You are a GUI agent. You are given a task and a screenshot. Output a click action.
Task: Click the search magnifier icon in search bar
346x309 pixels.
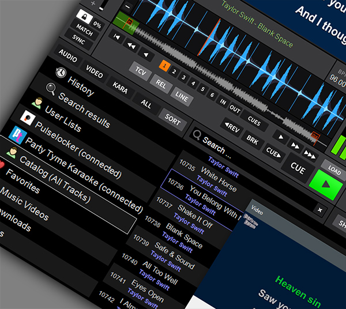197,134
